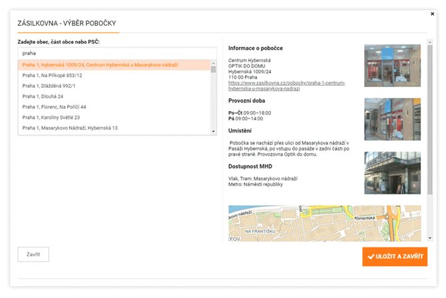Open third building entrance photo thumbnail
This screenshot has width=446, height=298.
click(392, 173)
